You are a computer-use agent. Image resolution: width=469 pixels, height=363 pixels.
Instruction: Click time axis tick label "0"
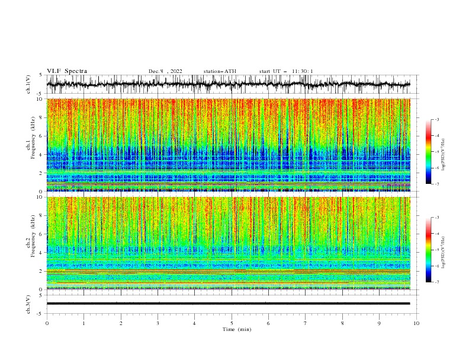tap(47, 323)
